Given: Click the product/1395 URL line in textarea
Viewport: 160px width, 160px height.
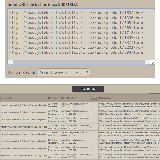Looking at the screenshot, I should coord(76,38).
